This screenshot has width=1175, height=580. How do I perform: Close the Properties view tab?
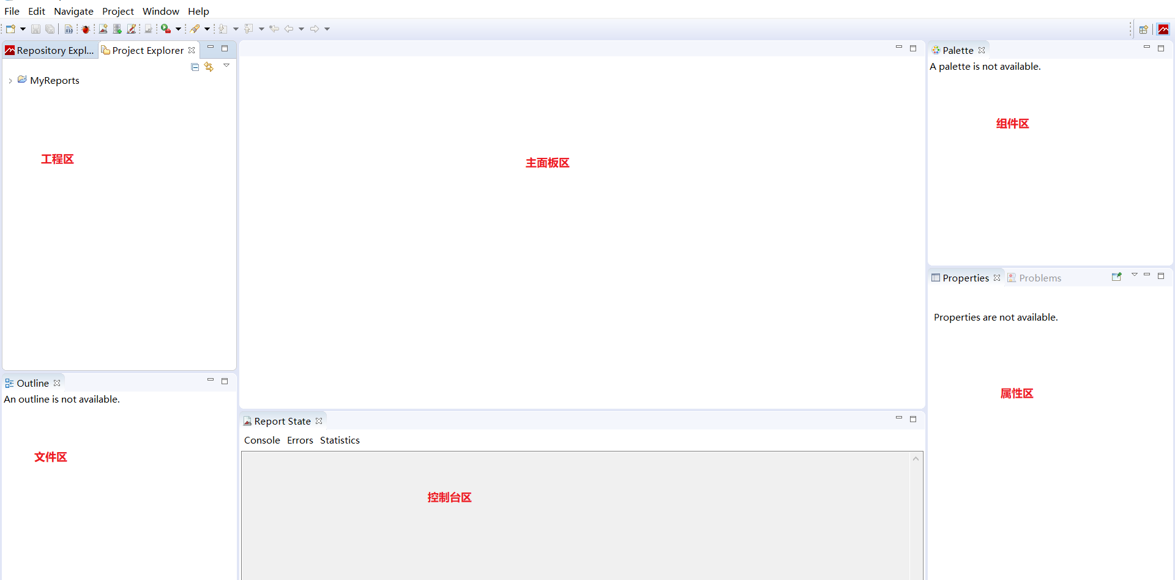(x=997, y=278)
